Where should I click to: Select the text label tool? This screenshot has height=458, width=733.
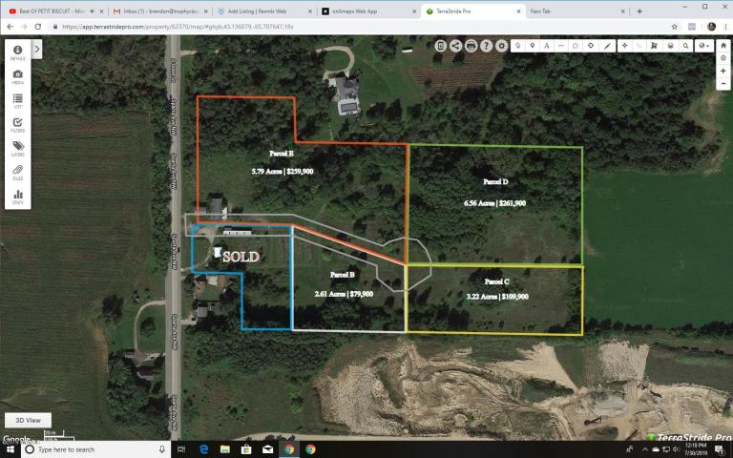pos(546,45)
